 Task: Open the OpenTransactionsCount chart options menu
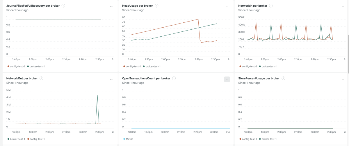click(x=227, y=79)
